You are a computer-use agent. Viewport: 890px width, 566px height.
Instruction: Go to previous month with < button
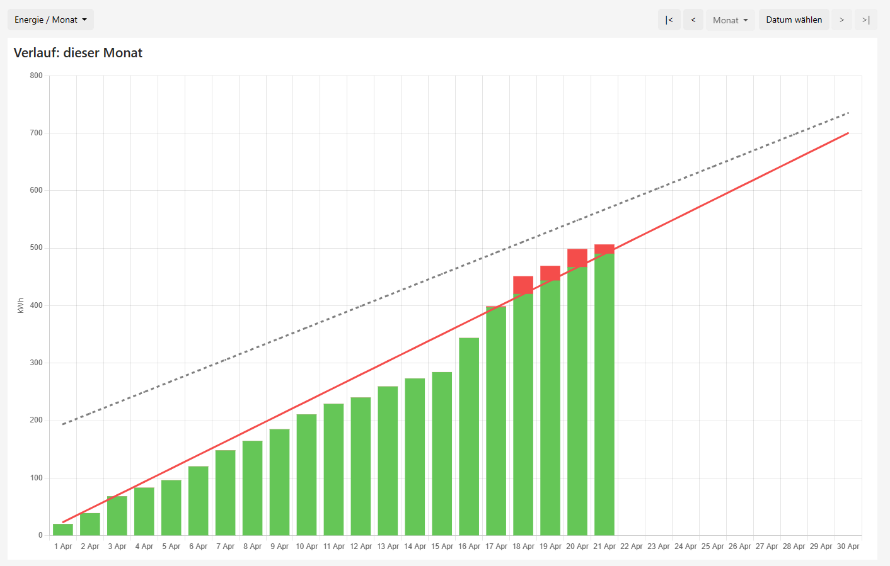[693, 20]
